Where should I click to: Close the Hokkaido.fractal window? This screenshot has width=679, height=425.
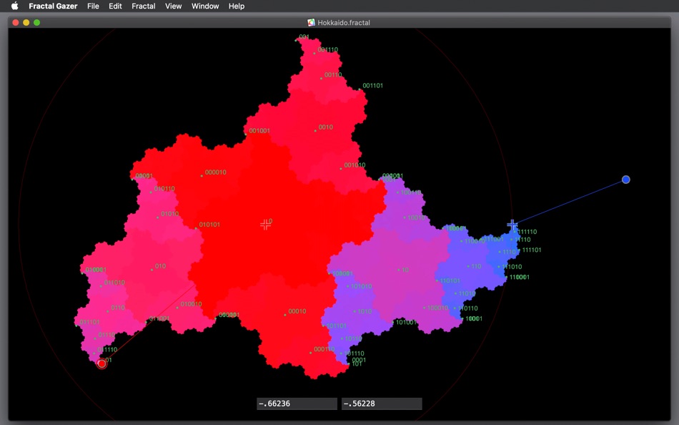coord(16,23)
